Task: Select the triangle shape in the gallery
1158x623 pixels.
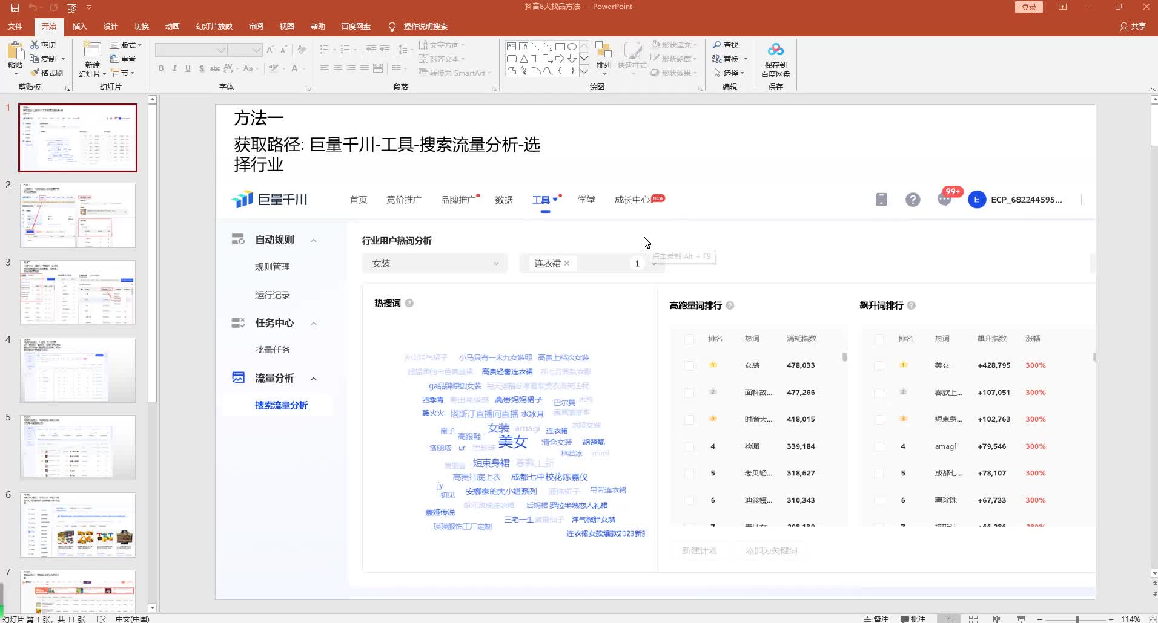Action: 523,59
